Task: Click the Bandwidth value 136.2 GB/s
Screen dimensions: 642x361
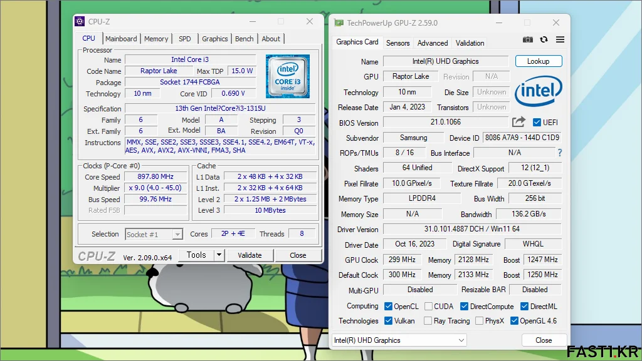Action: click(x=529, y=214)
